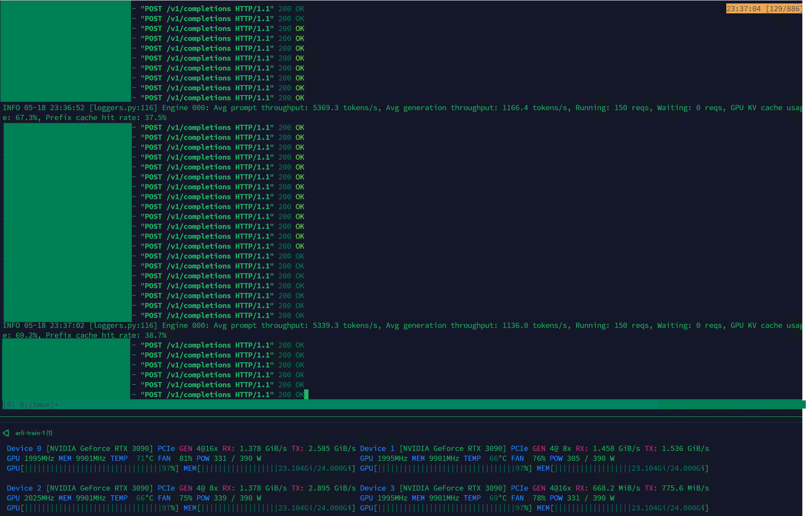Click the 69°C temperature reading

[498, 498]
